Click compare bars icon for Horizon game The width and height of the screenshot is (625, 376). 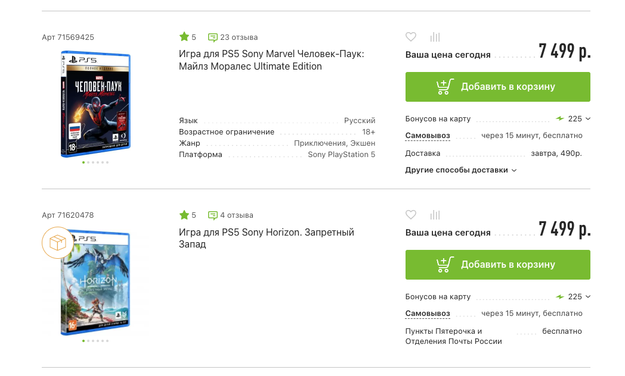click(x=435, y=215)
